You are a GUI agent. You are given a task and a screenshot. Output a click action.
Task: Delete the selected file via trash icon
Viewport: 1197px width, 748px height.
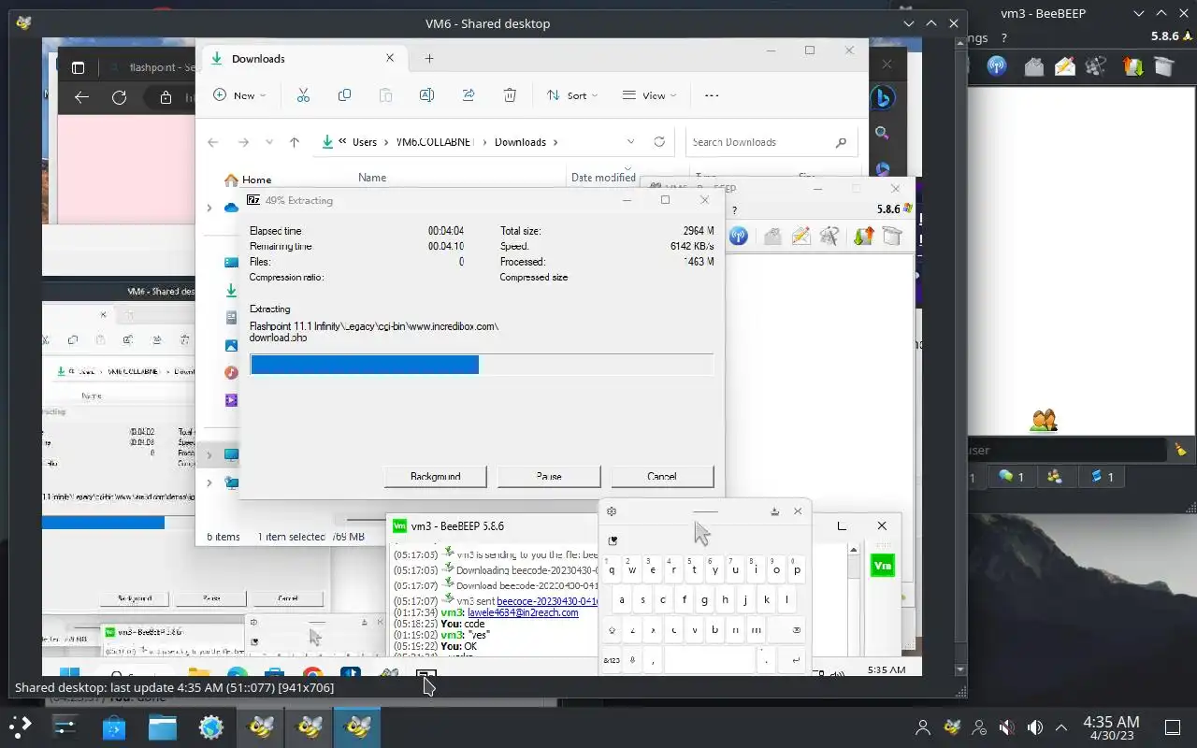click(x=510, y=95)
